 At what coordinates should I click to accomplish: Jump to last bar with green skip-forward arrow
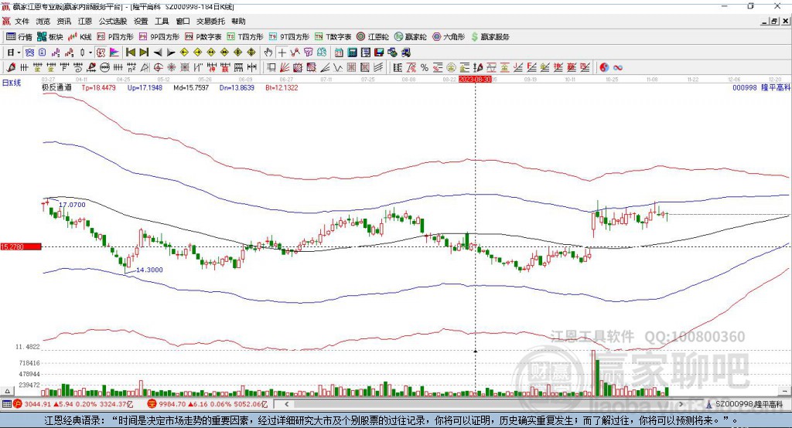pos(144,53)
